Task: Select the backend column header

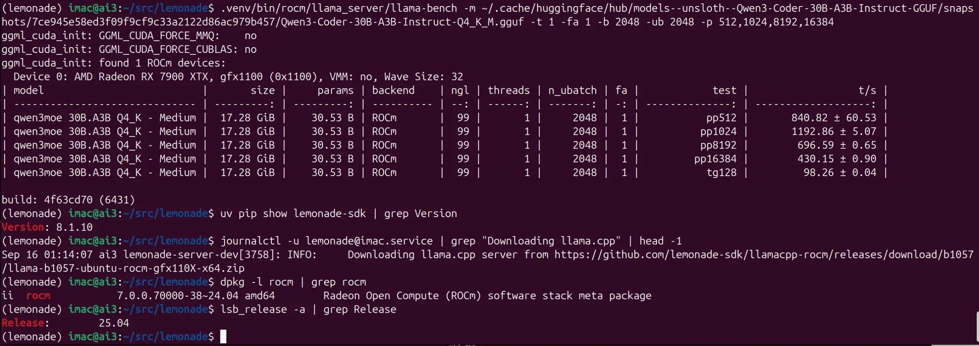Action: point(393,91)
